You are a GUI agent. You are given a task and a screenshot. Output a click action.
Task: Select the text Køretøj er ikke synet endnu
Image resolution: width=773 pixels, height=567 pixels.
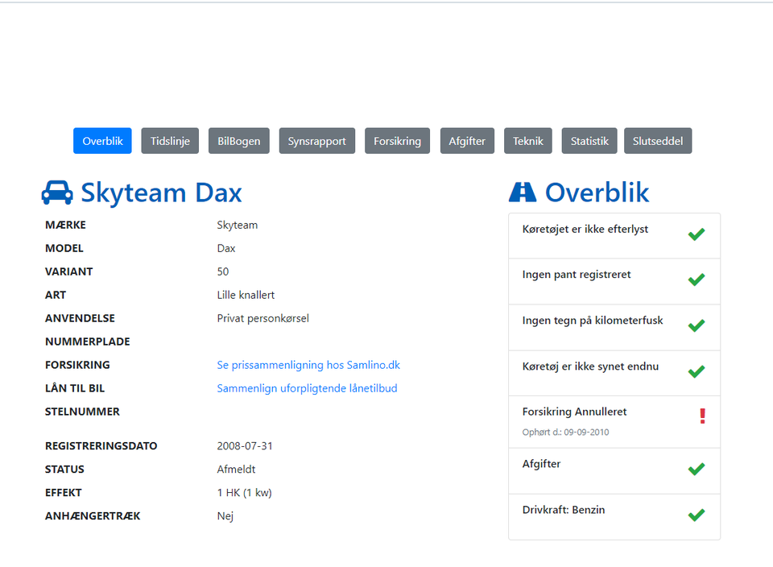pos(590,366)
